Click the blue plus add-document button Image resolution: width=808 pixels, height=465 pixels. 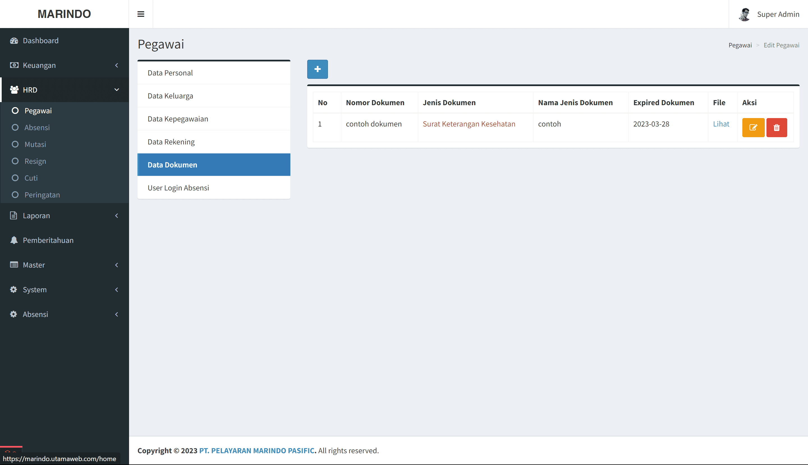317,69
